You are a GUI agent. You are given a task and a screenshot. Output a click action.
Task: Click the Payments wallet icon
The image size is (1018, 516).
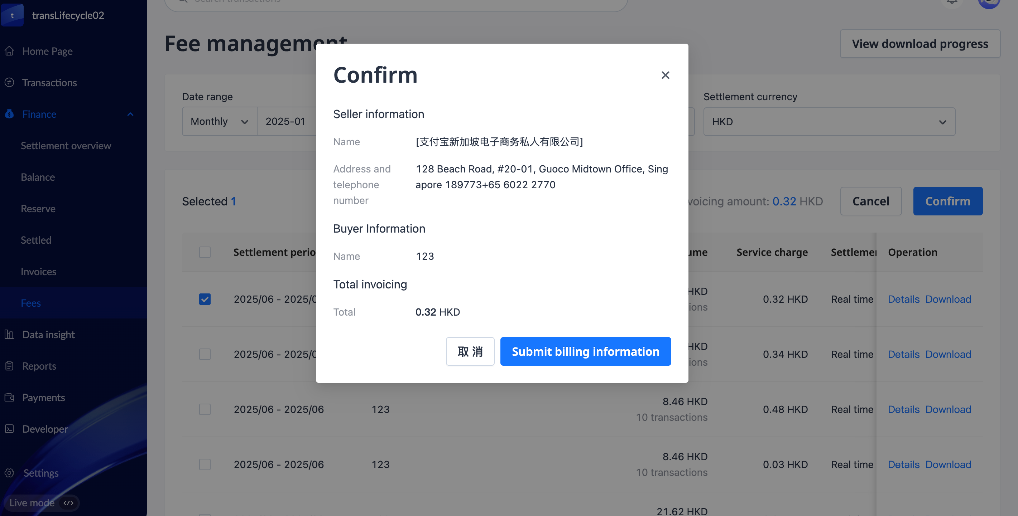[9, 397]
